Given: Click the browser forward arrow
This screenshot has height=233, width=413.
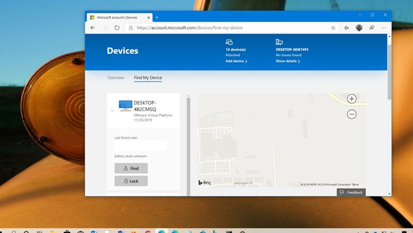Looking at the screenshot, I should (105, 28).
